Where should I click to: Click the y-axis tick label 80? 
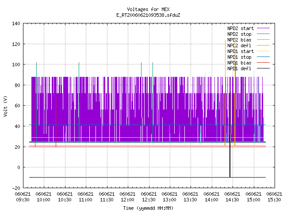pos(17,85)
